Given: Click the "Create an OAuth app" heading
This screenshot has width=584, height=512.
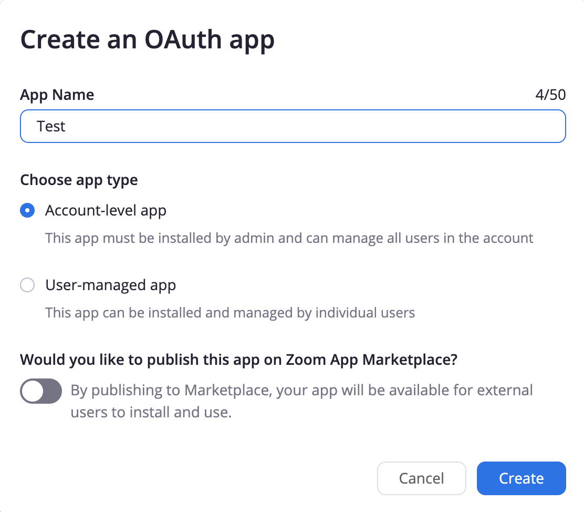Looking at the screenshot, I should [147, 40].
